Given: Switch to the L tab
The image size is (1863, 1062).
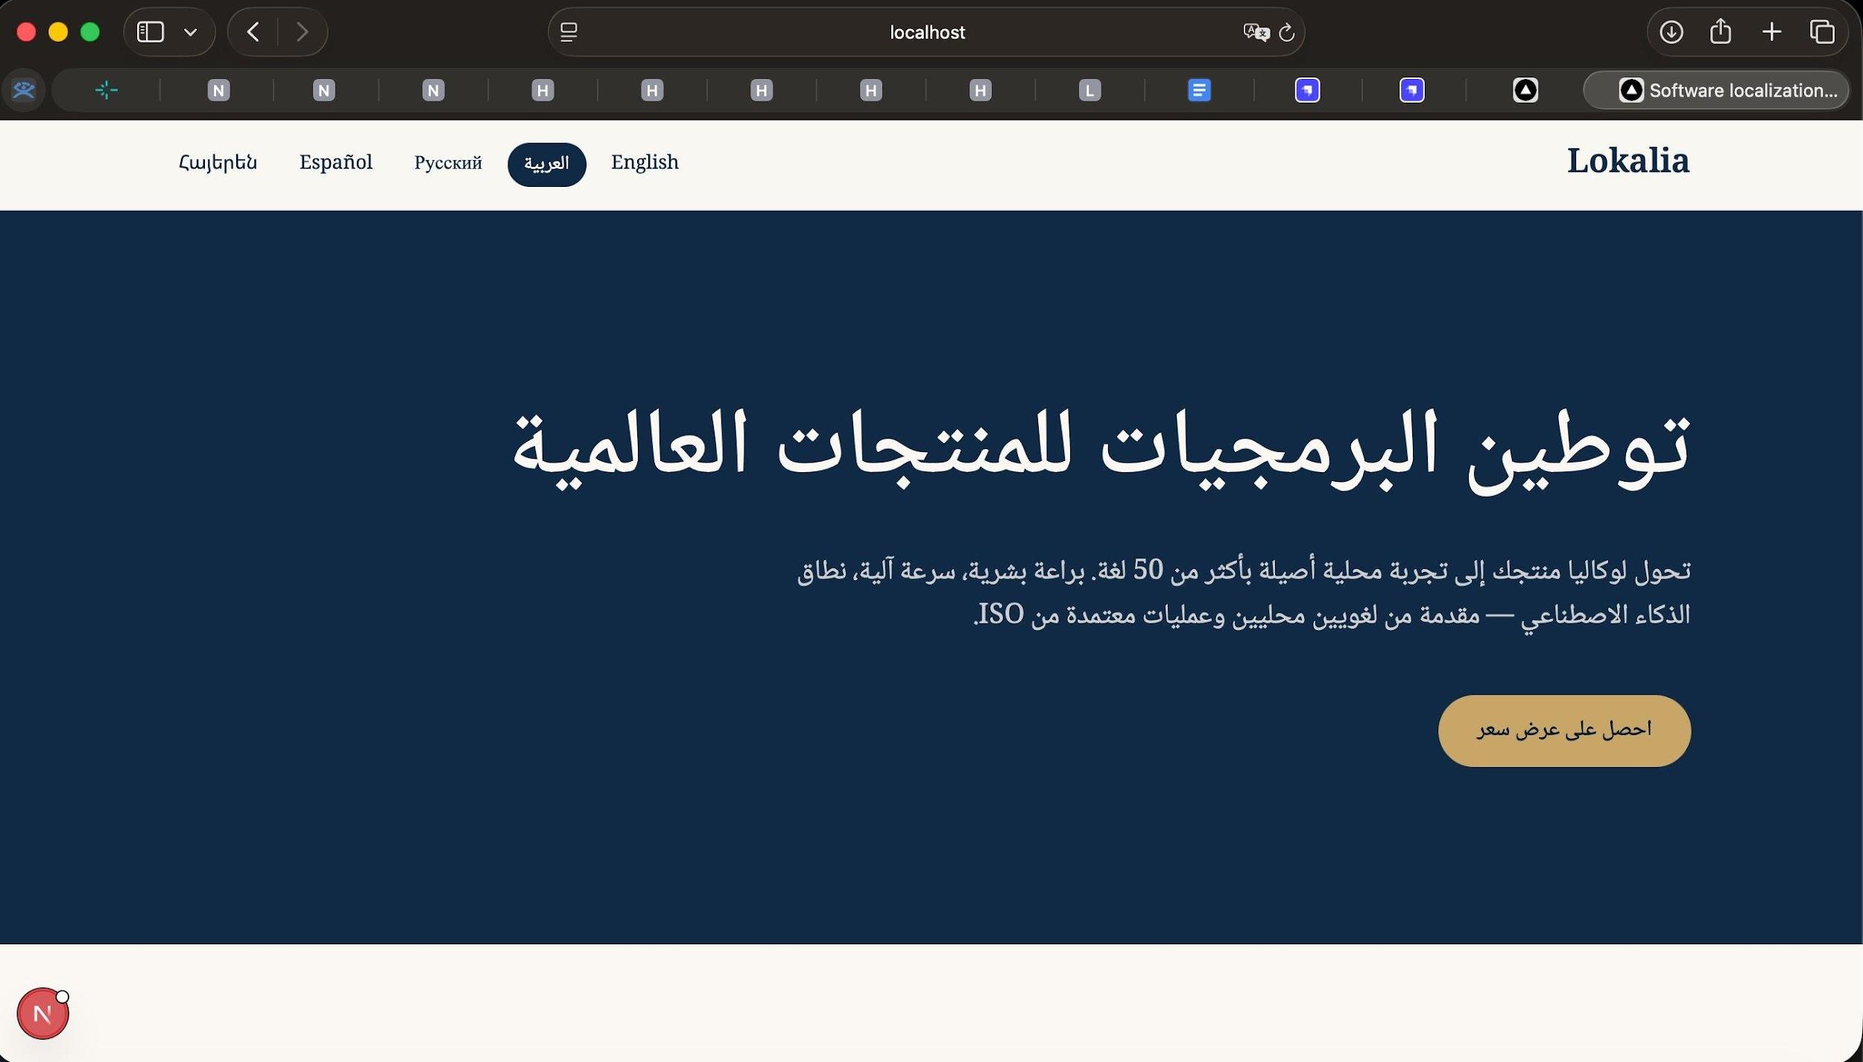Looking at the screenshot, I should point(1089,90).
